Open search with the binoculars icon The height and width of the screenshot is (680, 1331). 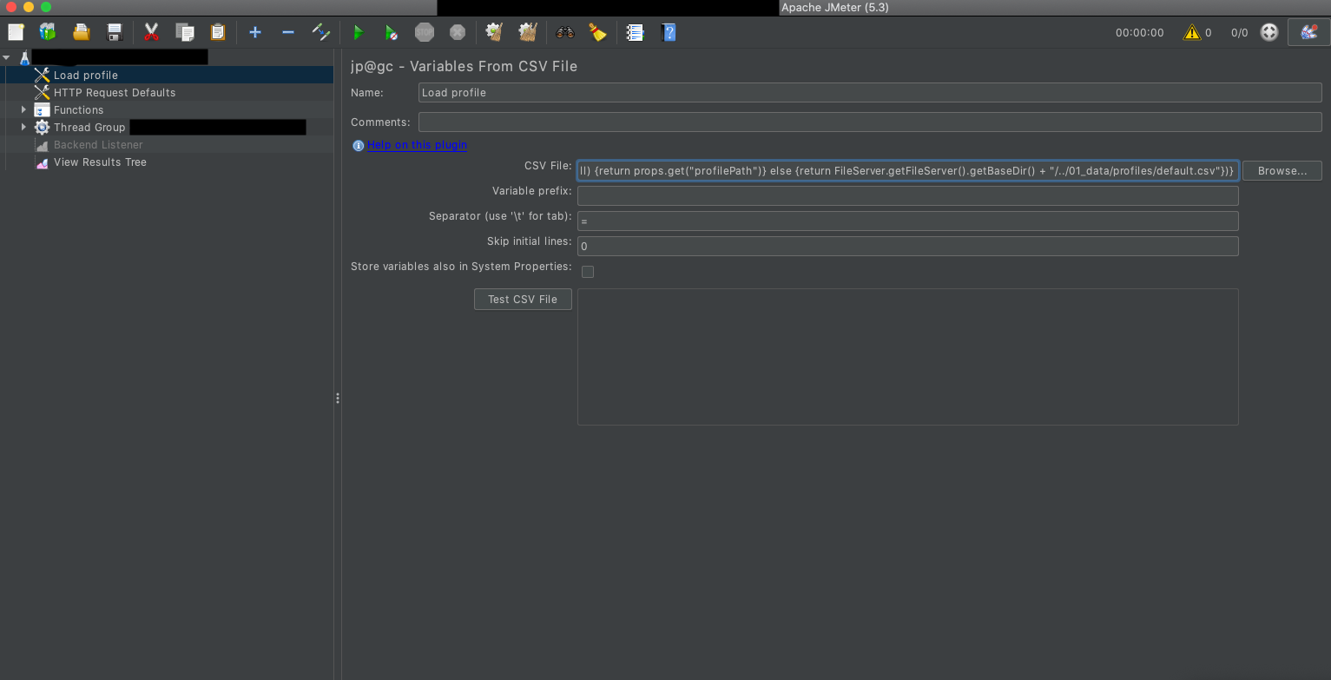coord(565,32)
